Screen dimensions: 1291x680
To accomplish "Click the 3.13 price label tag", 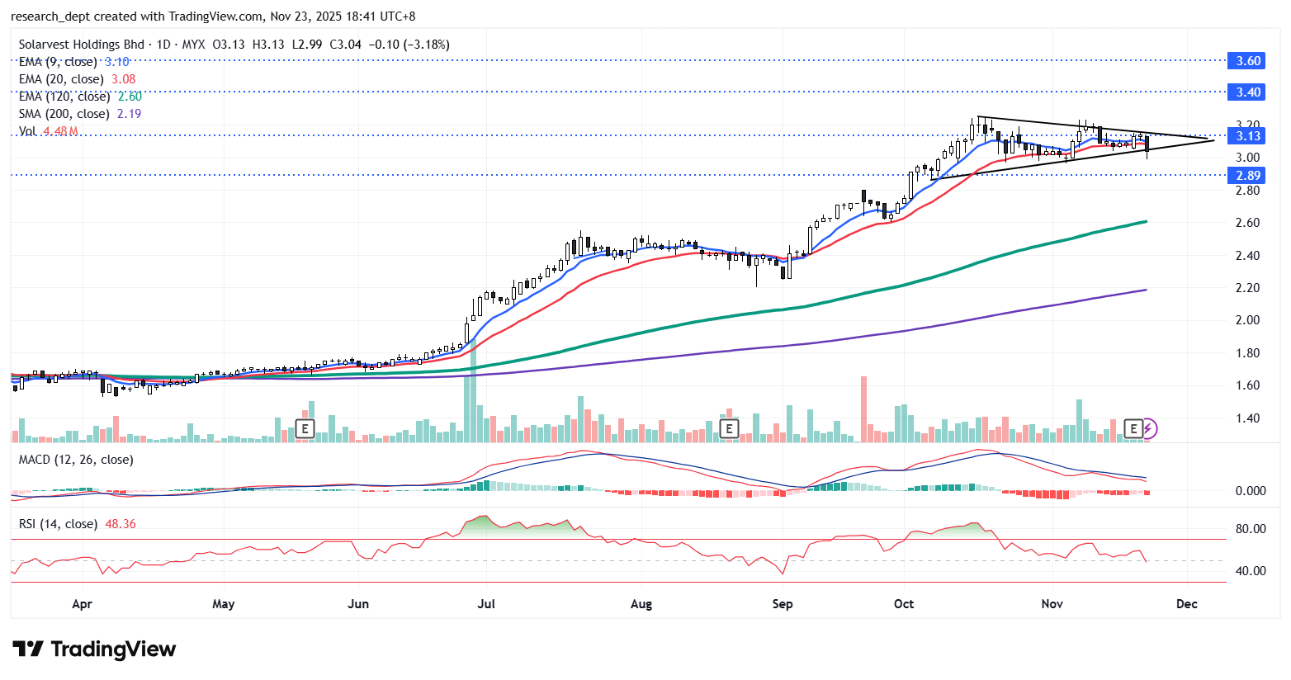I will pos(1247,136).
